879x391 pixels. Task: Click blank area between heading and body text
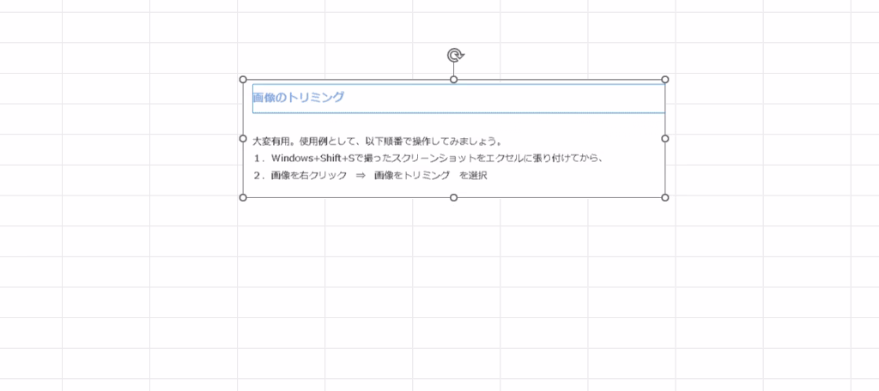coord(455,123)
